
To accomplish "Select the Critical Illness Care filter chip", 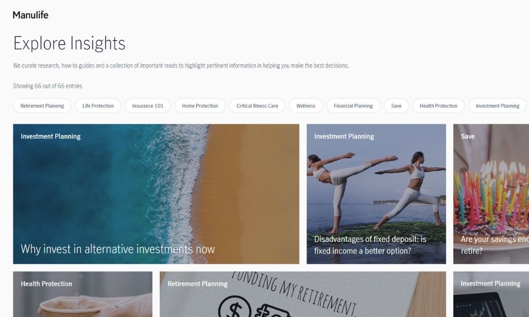I will pyautogui.click(x=257, y=106).
